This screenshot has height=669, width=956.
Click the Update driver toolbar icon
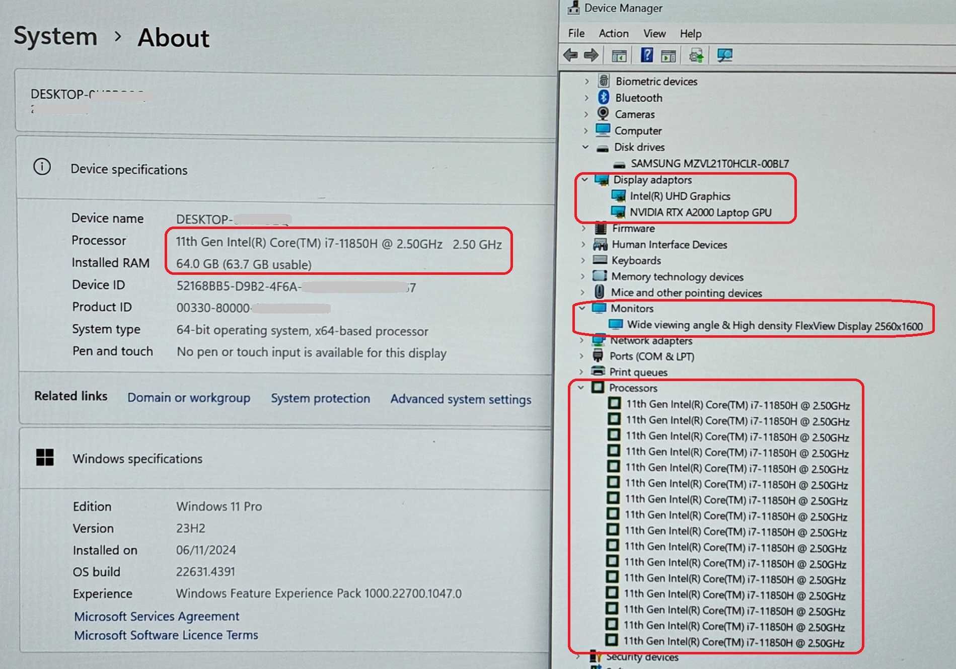696,55
